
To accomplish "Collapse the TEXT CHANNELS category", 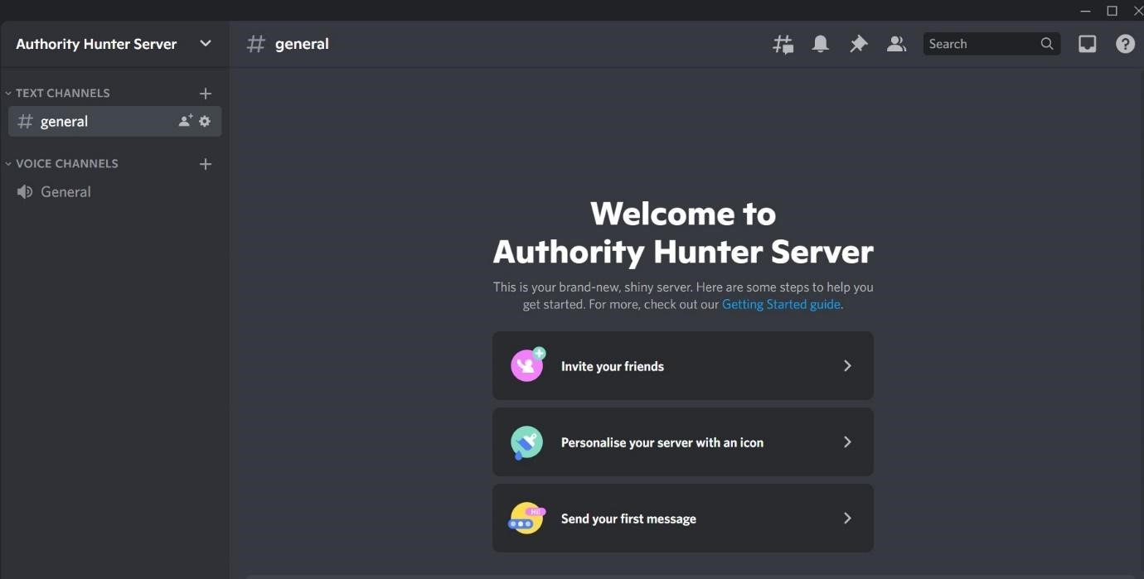I will click(57, 93).
